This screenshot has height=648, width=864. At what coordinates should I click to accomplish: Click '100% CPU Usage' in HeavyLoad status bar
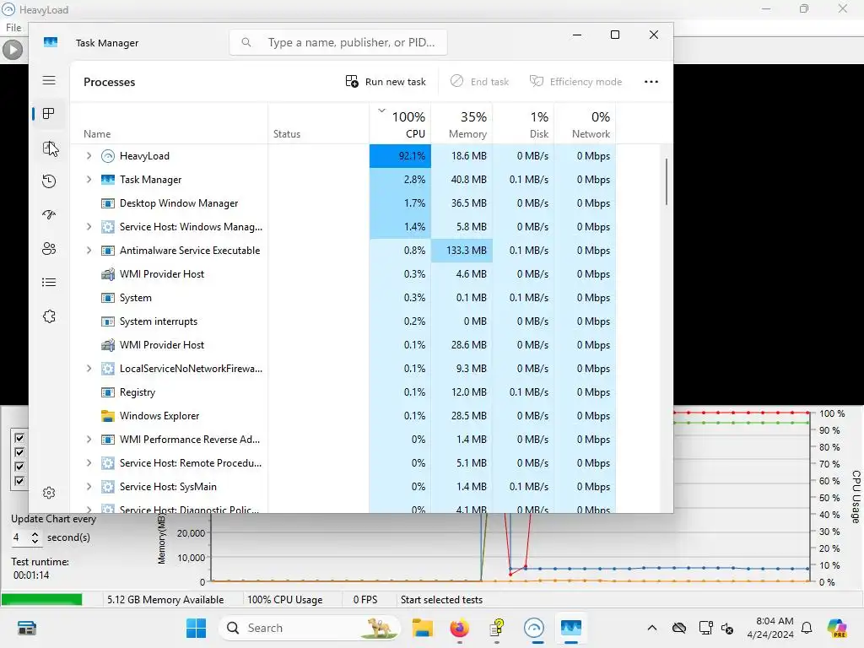285,600
